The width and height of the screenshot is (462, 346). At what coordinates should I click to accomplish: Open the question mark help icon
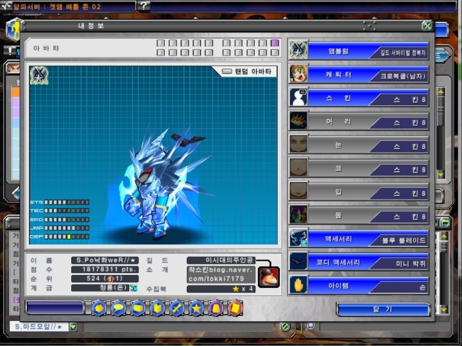click(144, 6)
